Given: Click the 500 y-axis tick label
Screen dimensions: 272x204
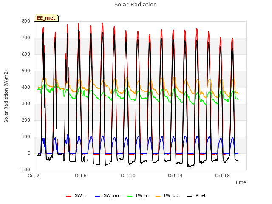Looking at the screenshot, I should pos(26,71).
